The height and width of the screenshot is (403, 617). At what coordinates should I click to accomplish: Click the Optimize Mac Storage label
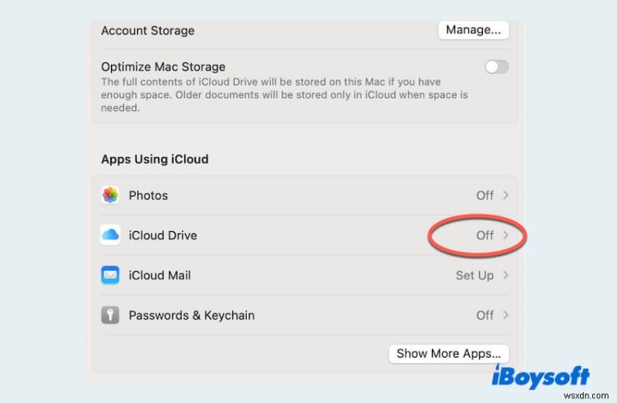(164, 67)
